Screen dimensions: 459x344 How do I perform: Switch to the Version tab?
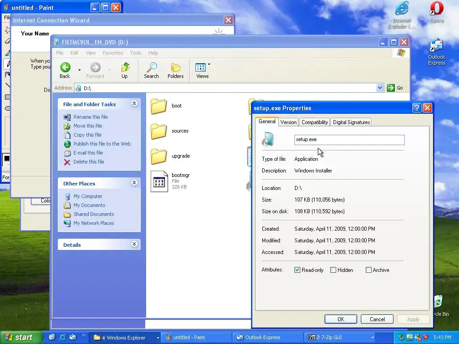288,122
